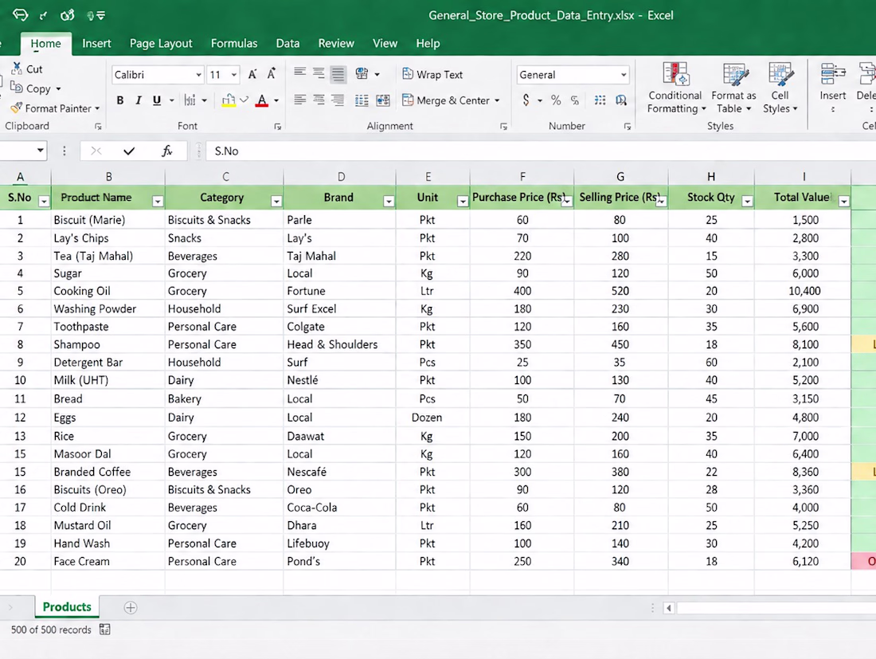Click the add new sheet plus icon
Image resolution: width=876 pixels, height=659 pixels.
(130, 607)
